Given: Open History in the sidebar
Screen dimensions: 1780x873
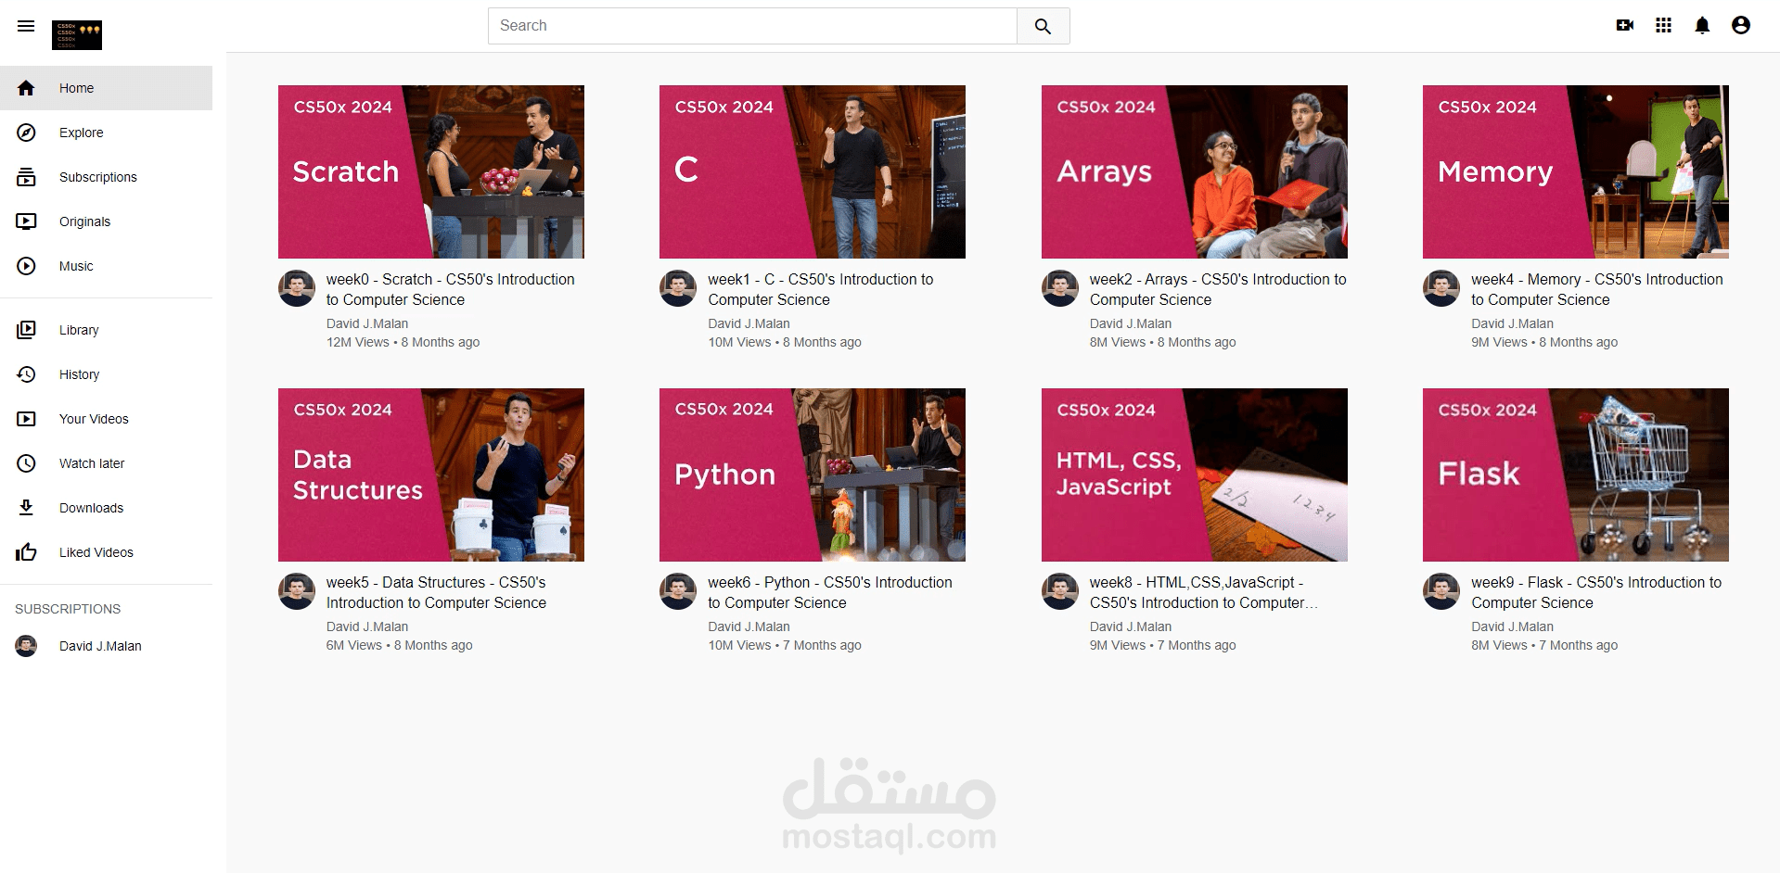Looking at the screenshot, I should [x=106, y=374].
